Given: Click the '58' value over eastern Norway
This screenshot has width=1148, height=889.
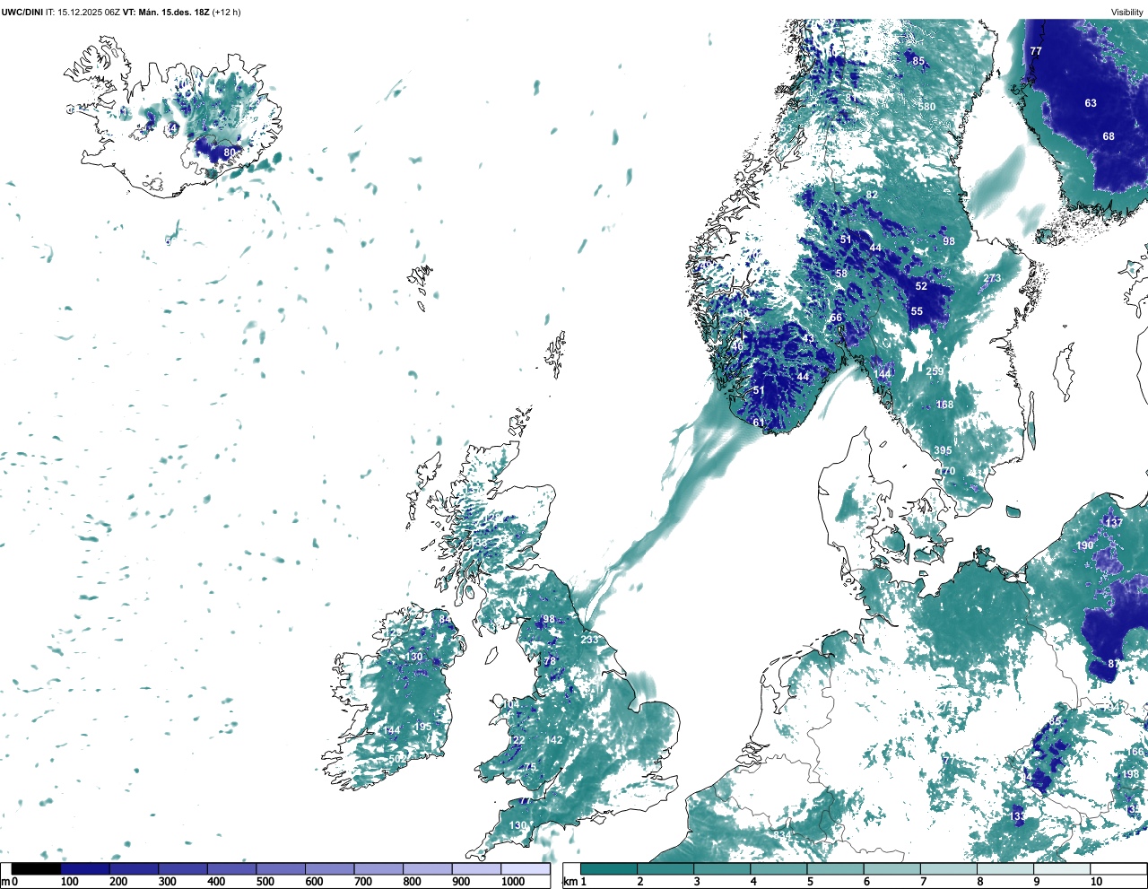Looking at the screenshot, I should click(x=841, y=275).
